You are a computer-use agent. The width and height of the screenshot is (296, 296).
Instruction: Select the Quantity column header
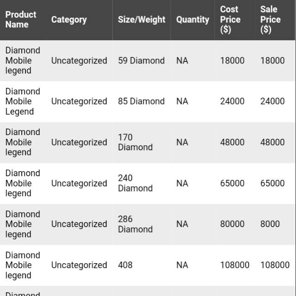coord(192,19)
